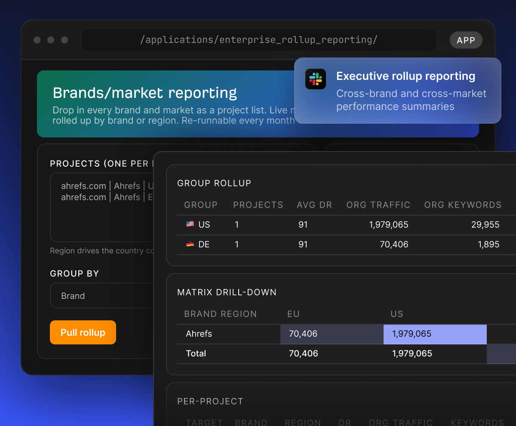
Task: Click the DE group name in Group Rollup
Action: [x=204, y=244]
